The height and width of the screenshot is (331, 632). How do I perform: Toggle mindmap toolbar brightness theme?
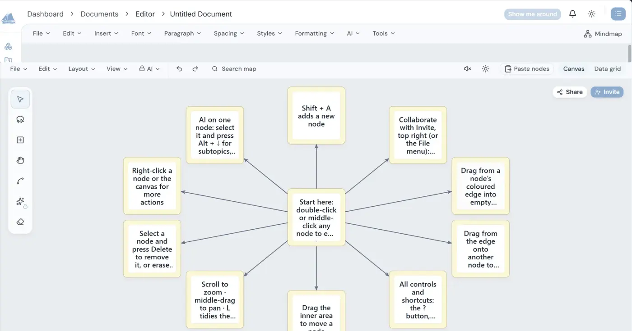click(485, 69)
